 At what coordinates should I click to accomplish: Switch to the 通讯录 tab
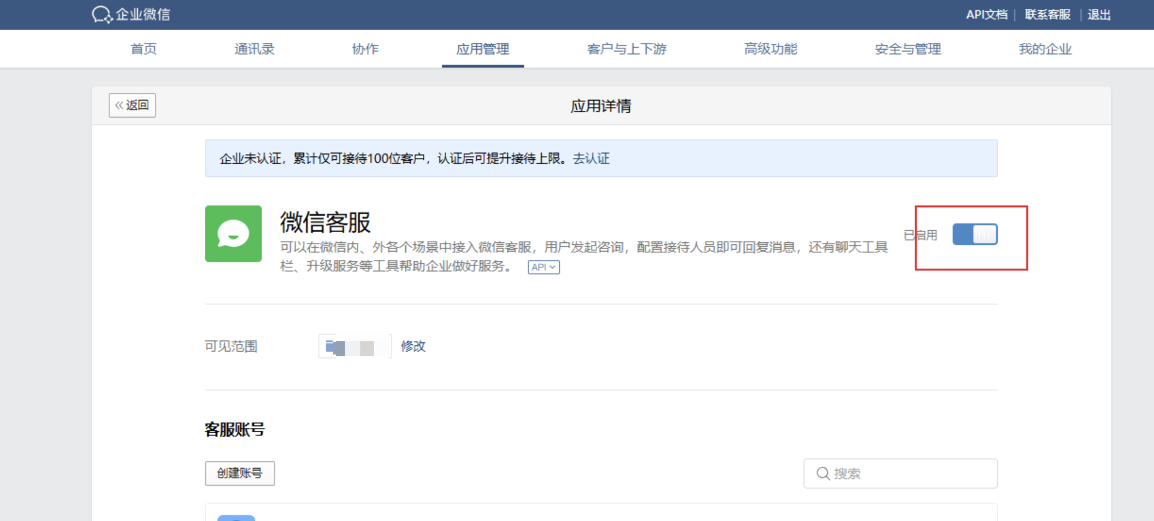[254, 49]
